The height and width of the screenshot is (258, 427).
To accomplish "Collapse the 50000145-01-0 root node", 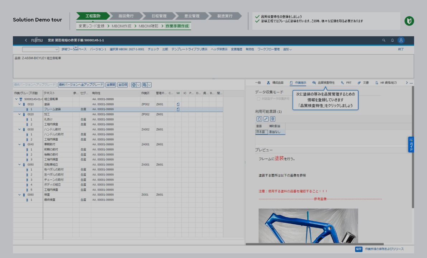I will click(x=16, y=99).
